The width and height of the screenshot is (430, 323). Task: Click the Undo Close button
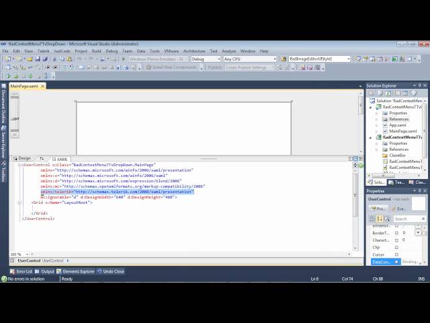(111, 271)
